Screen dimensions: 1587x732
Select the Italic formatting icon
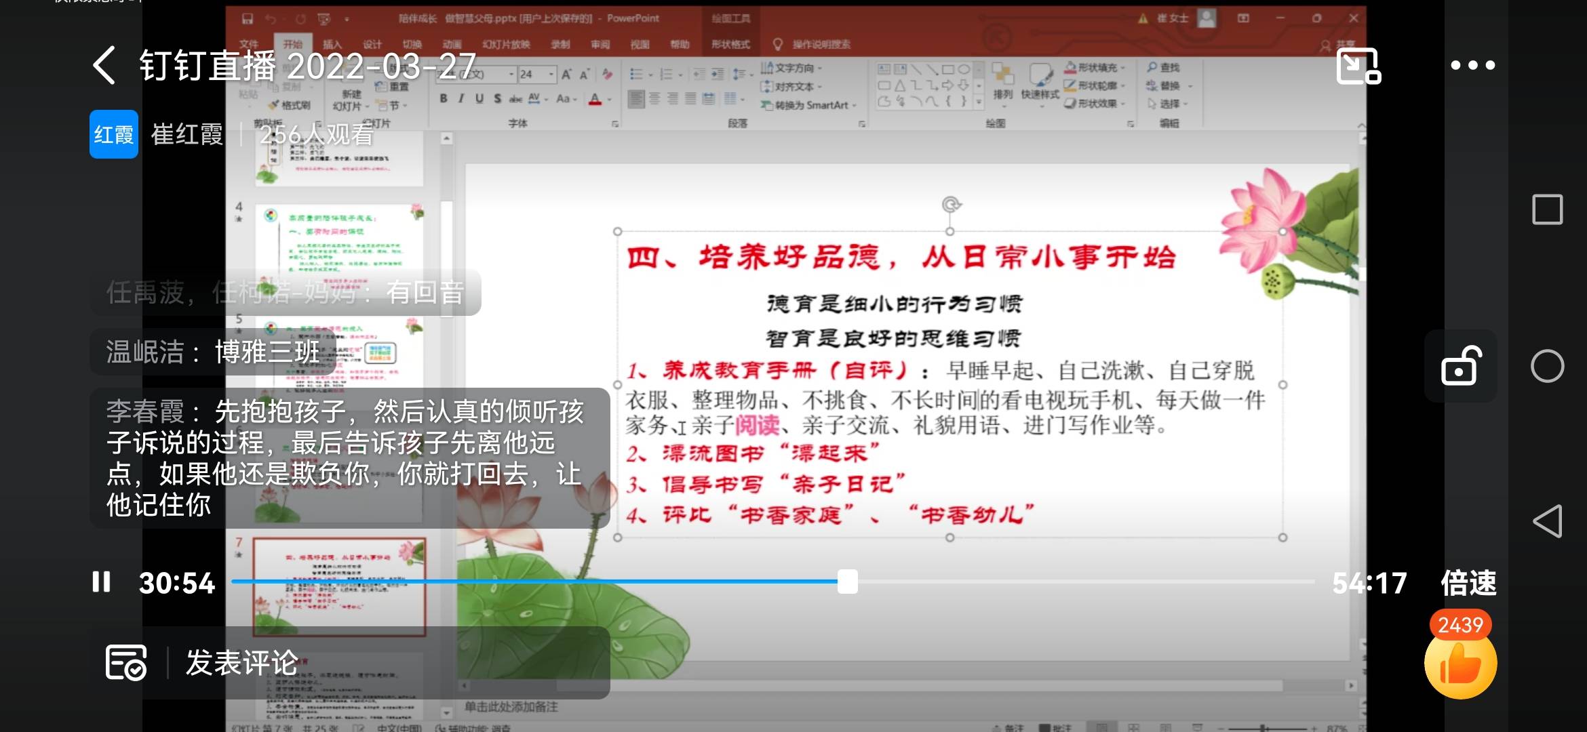[461, 98]
